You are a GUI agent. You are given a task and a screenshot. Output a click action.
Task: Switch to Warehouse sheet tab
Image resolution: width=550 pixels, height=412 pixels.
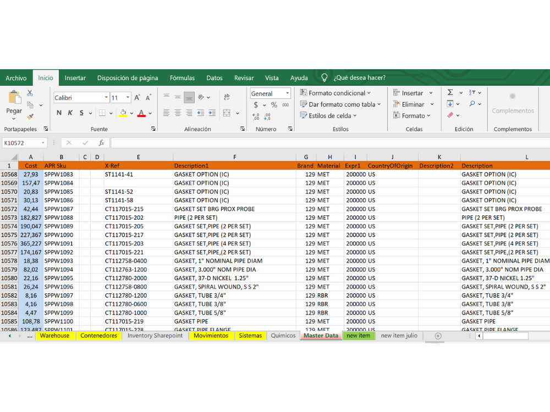click(54, 336)
